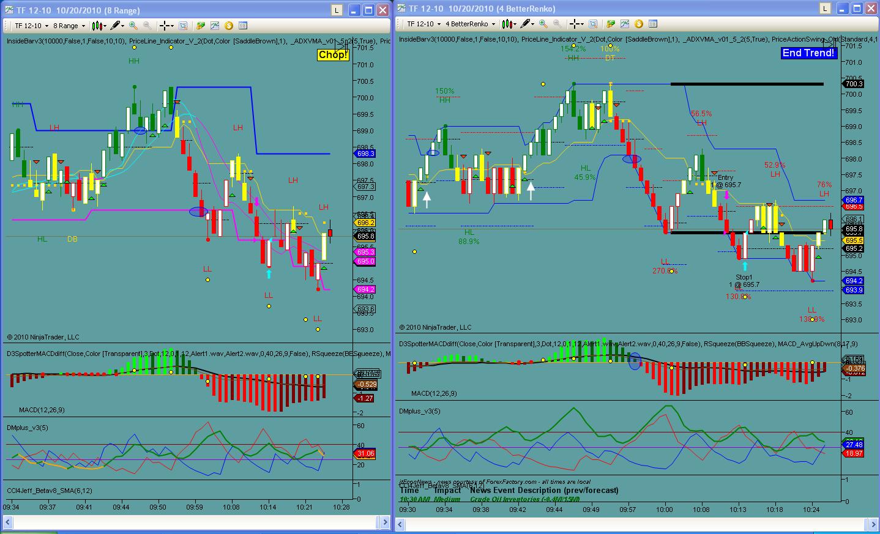Image resolution: width=880 pixels, height=534 pixels.
Task: Select the yellow 696.2 price marker, 8 Range chart
Action: coord(365,223)
